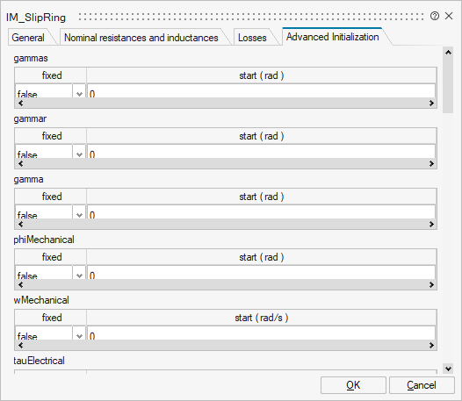462x401 pixels.
Task: Edit the gammar start value field
Action: pos(261,152)
